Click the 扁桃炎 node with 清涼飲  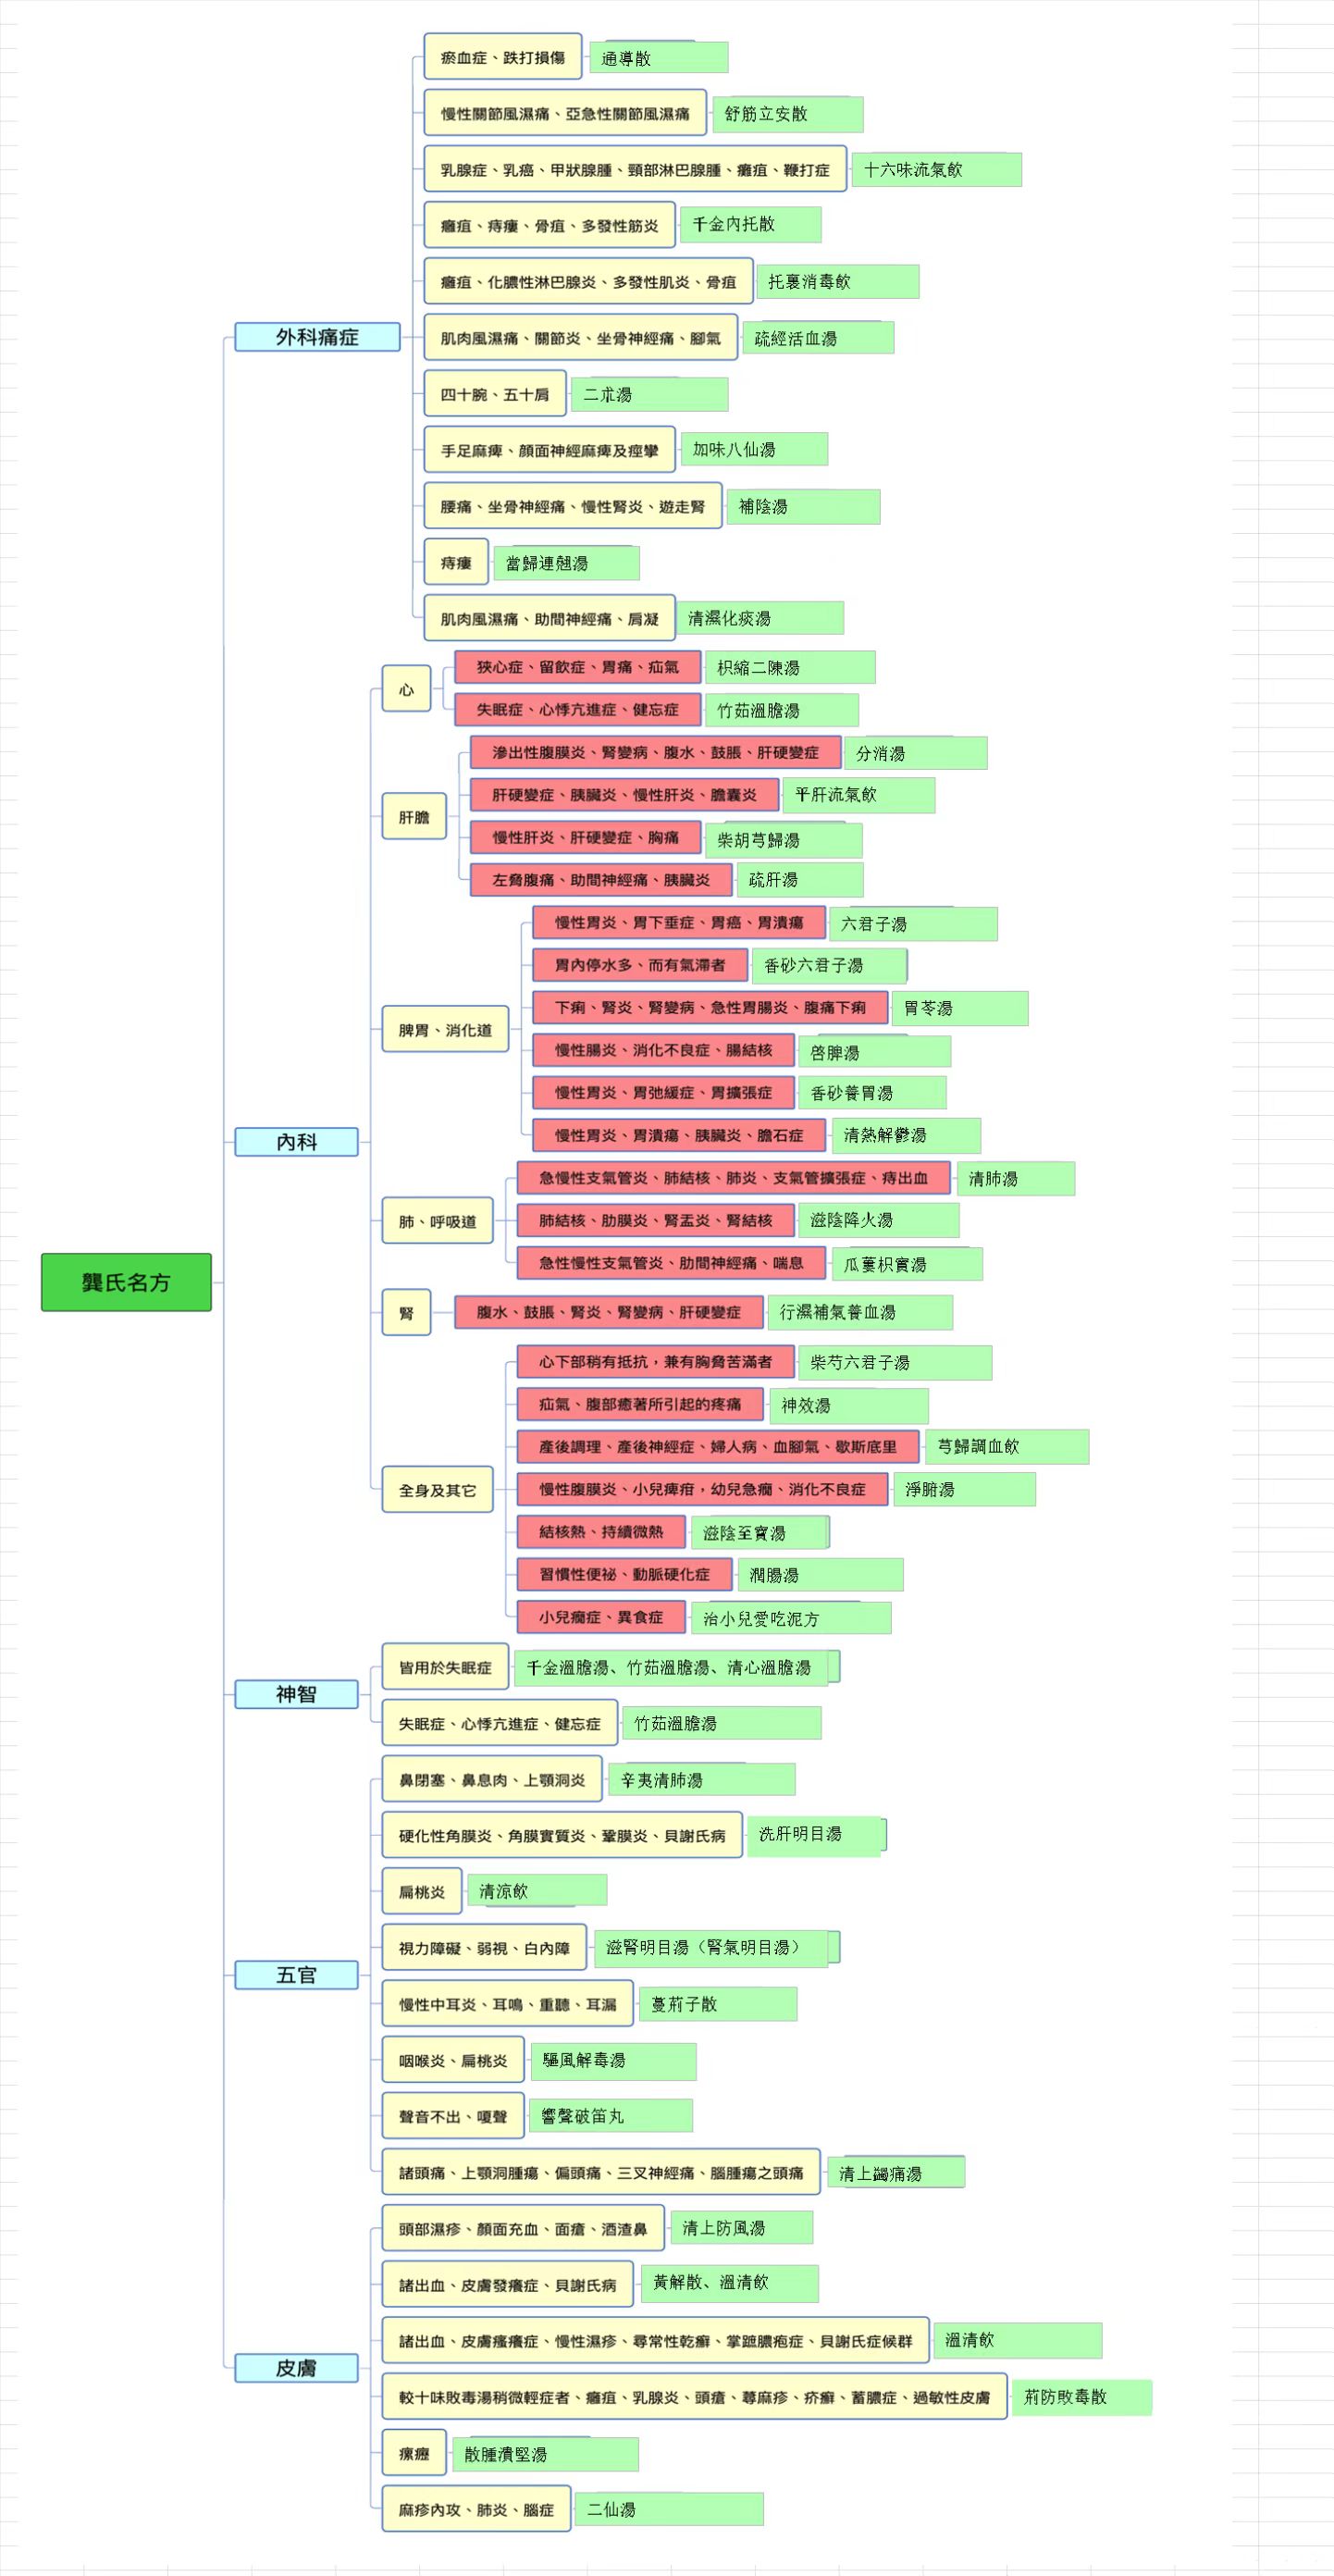(422, 1892)
